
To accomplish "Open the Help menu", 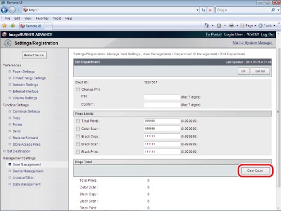I will [69, 19].
